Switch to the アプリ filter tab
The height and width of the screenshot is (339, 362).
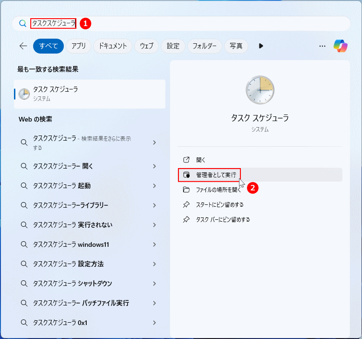[x=78, y=46]
